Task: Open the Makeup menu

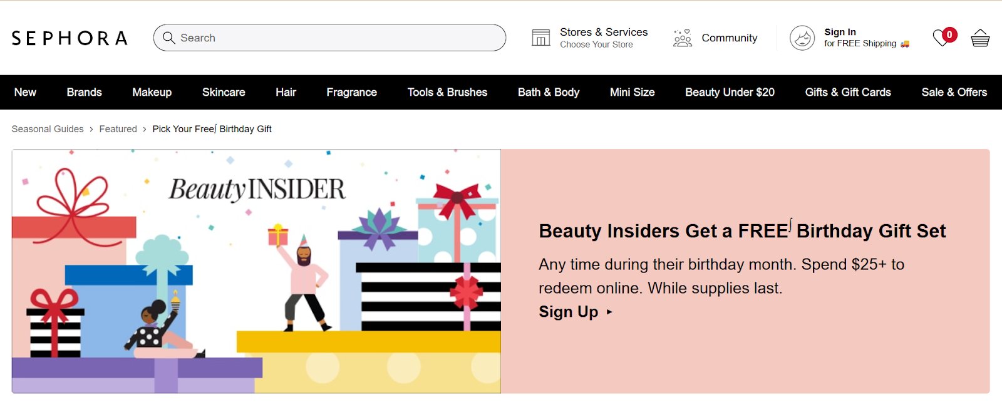Action: (152, 92)
